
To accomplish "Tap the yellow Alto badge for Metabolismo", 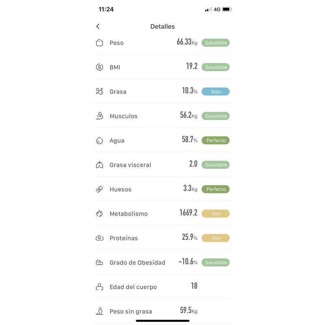I will coord(215,214).
